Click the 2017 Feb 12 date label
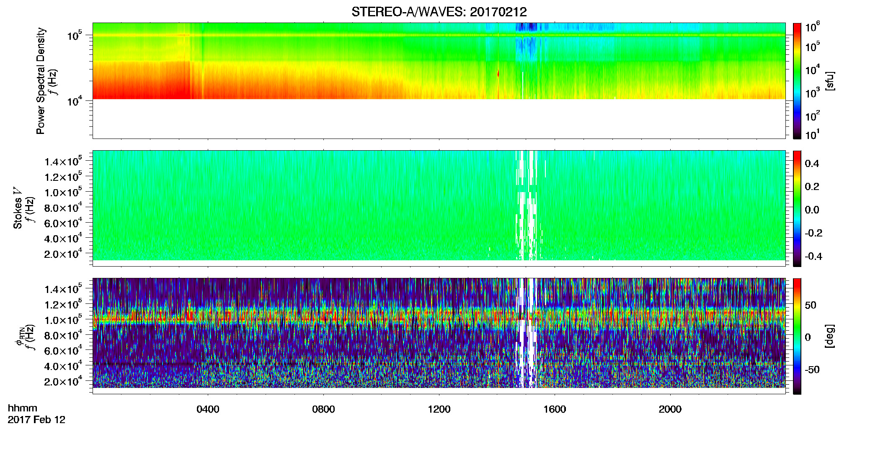The image size is (878, 452). [x=36, y=420]
